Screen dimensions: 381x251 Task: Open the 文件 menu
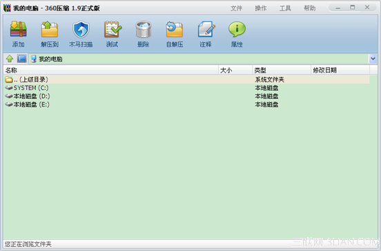236,8
